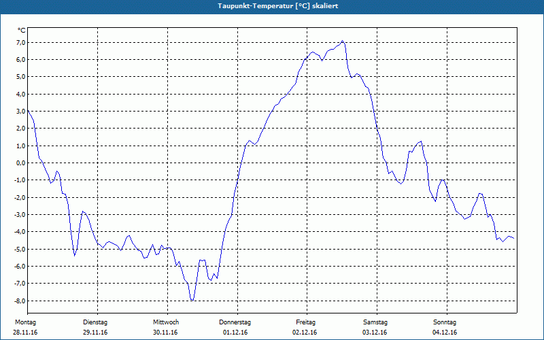Select the -2,0 y-axis value
The image size is (544, 340).
click(20, 197)
